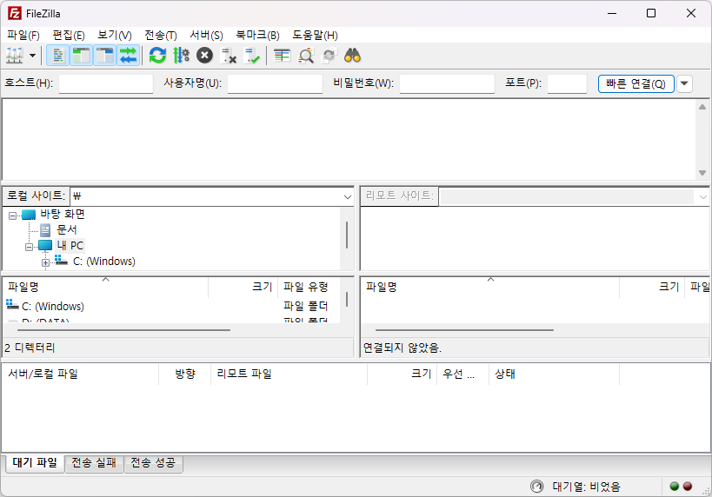Toggle the local directory tree view

[82, 56]
